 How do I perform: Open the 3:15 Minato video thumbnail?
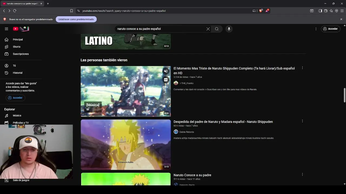pyautogui.click(x=126, y=145)
